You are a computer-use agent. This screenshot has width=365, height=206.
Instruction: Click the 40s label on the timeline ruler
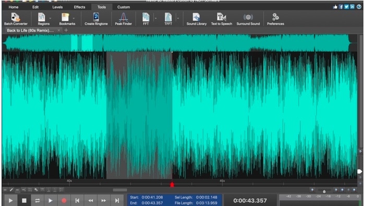pos(69,180)
